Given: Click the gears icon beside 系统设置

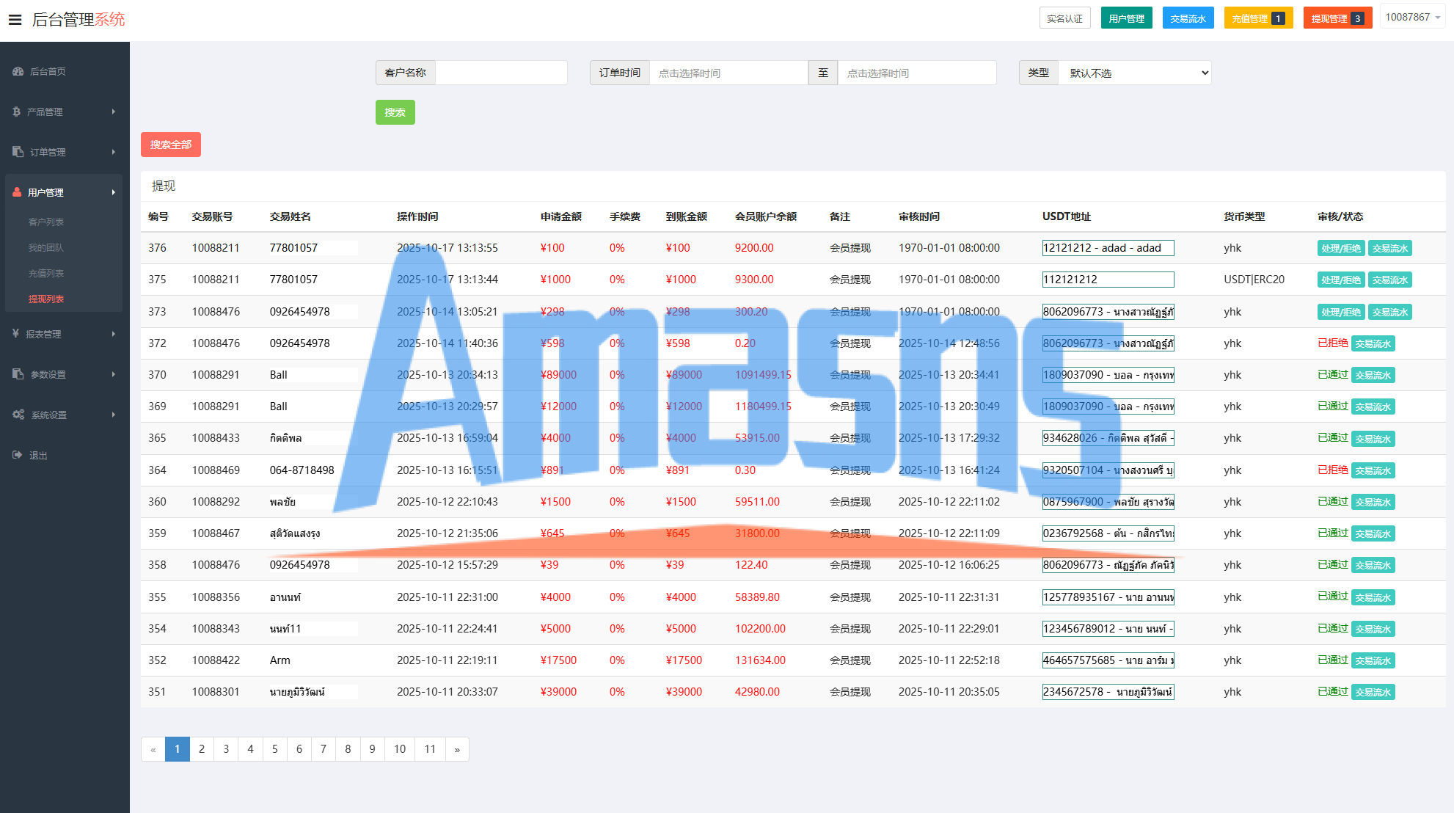Looking at the screenshot, I should point(18,415).
